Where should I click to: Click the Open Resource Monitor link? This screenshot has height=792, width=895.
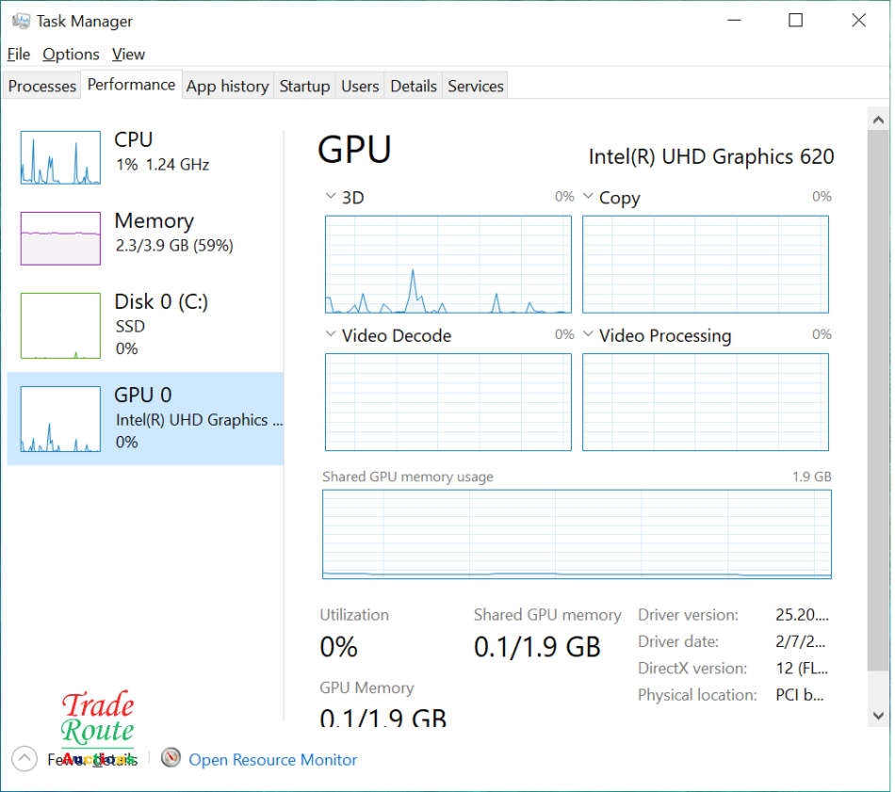coord(273,759)
